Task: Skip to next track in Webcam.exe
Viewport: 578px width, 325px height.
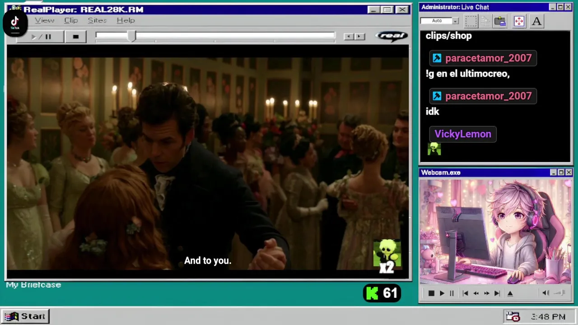Action: (497, 293)
